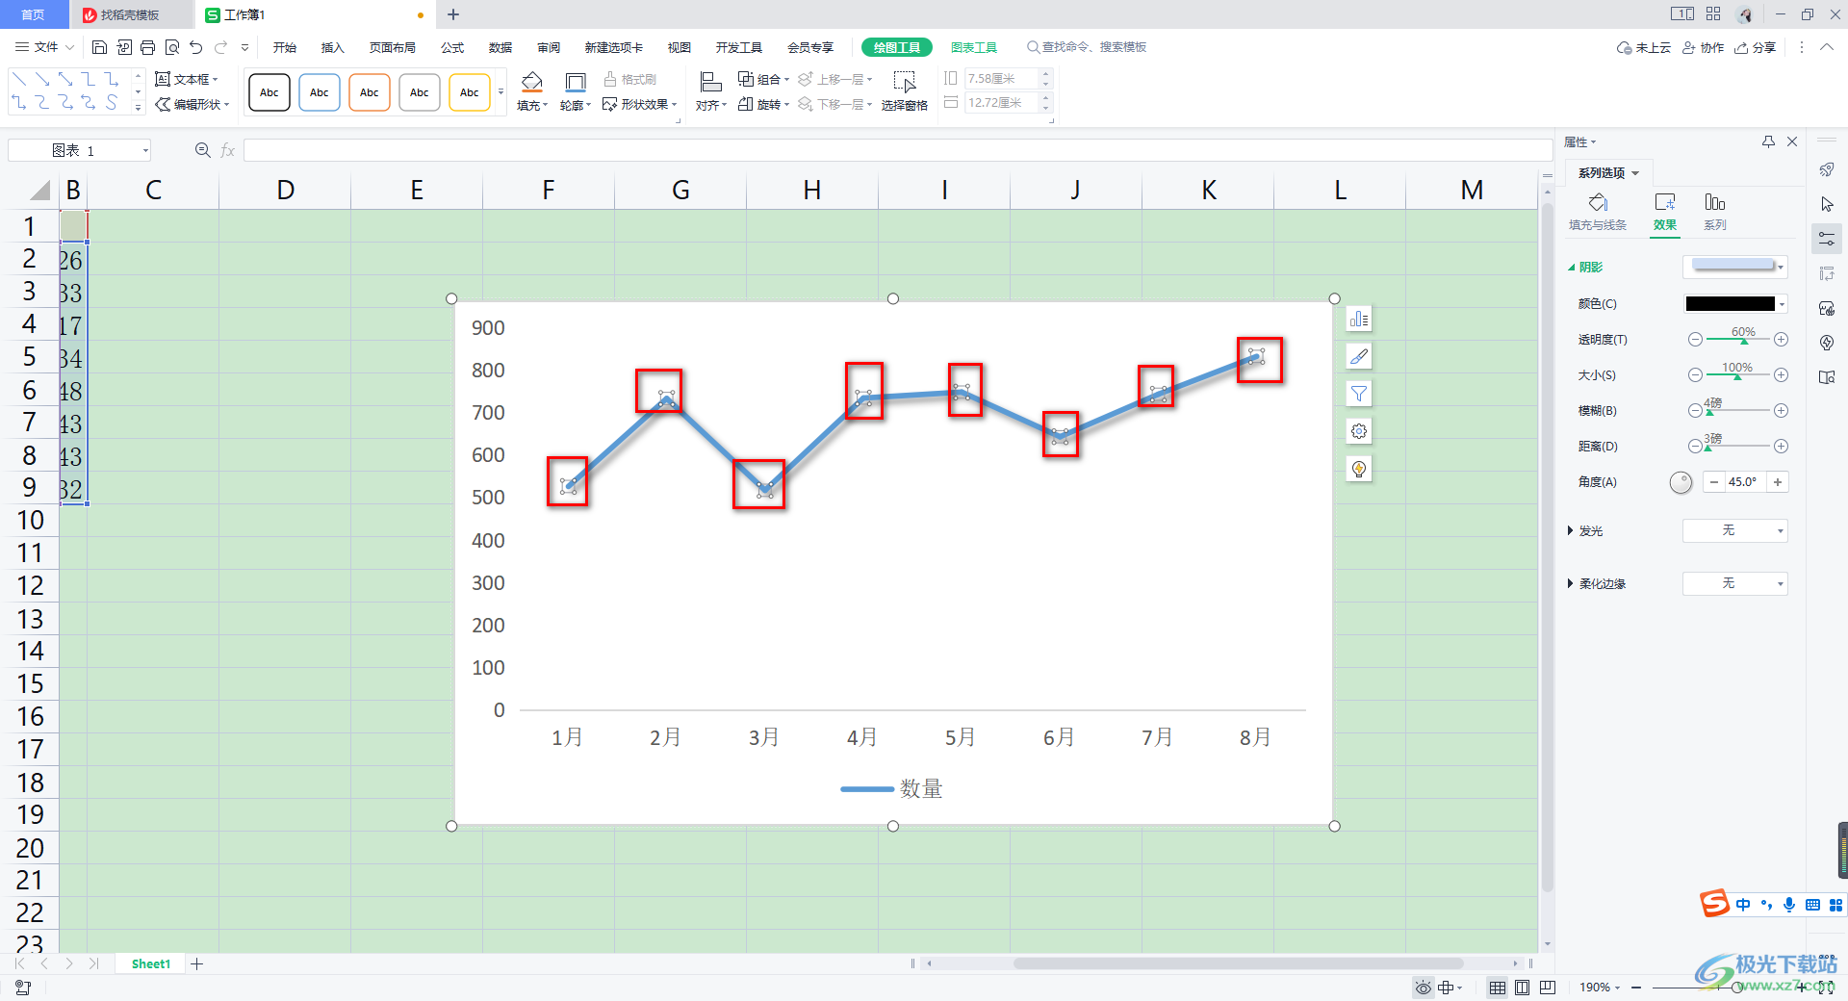1848x1001 pixels.
Task: Click the Redo arrow icon
Action: 221,47
